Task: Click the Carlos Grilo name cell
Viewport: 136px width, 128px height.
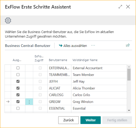Action: 99,95
